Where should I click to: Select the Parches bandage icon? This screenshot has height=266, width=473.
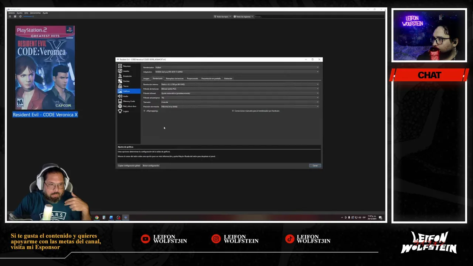[120, 81]
